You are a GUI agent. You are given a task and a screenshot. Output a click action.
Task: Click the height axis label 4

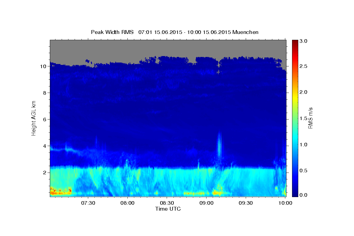(x=45, y=146)
